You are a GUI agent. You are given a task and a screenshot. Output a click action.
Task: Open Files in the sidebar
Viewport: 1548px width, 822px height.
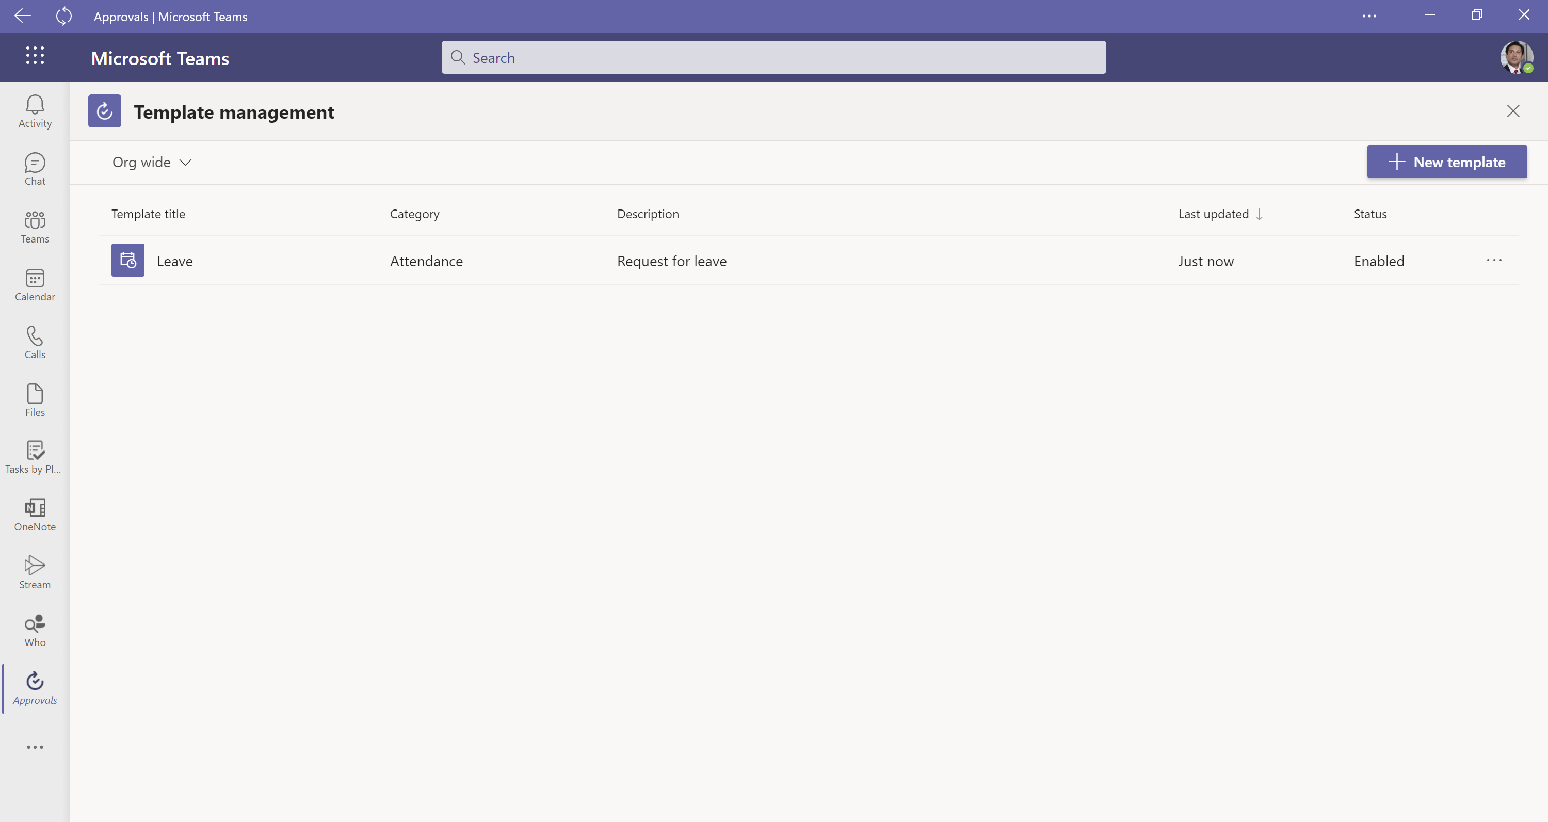(35, 399)
